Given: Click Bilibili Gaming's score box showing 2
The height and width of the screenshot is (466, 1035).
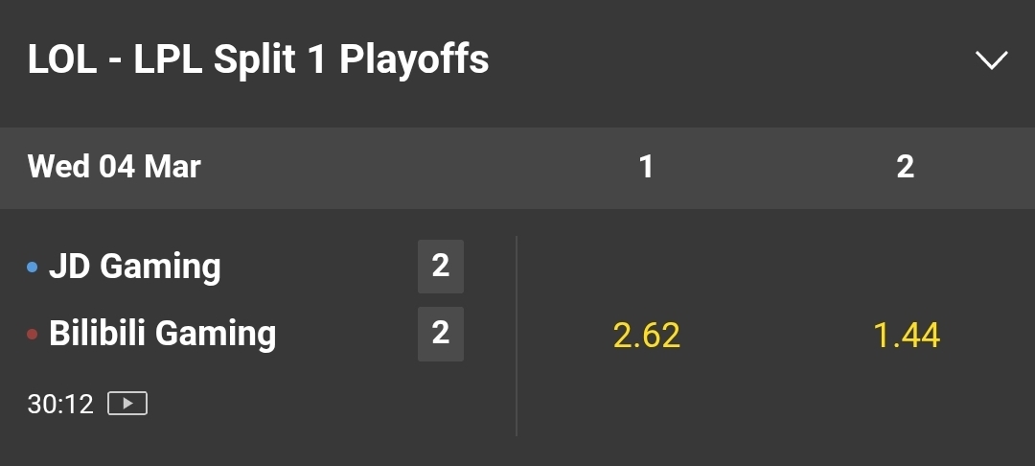Looking at the screenshot, I should tap(440, 334).
